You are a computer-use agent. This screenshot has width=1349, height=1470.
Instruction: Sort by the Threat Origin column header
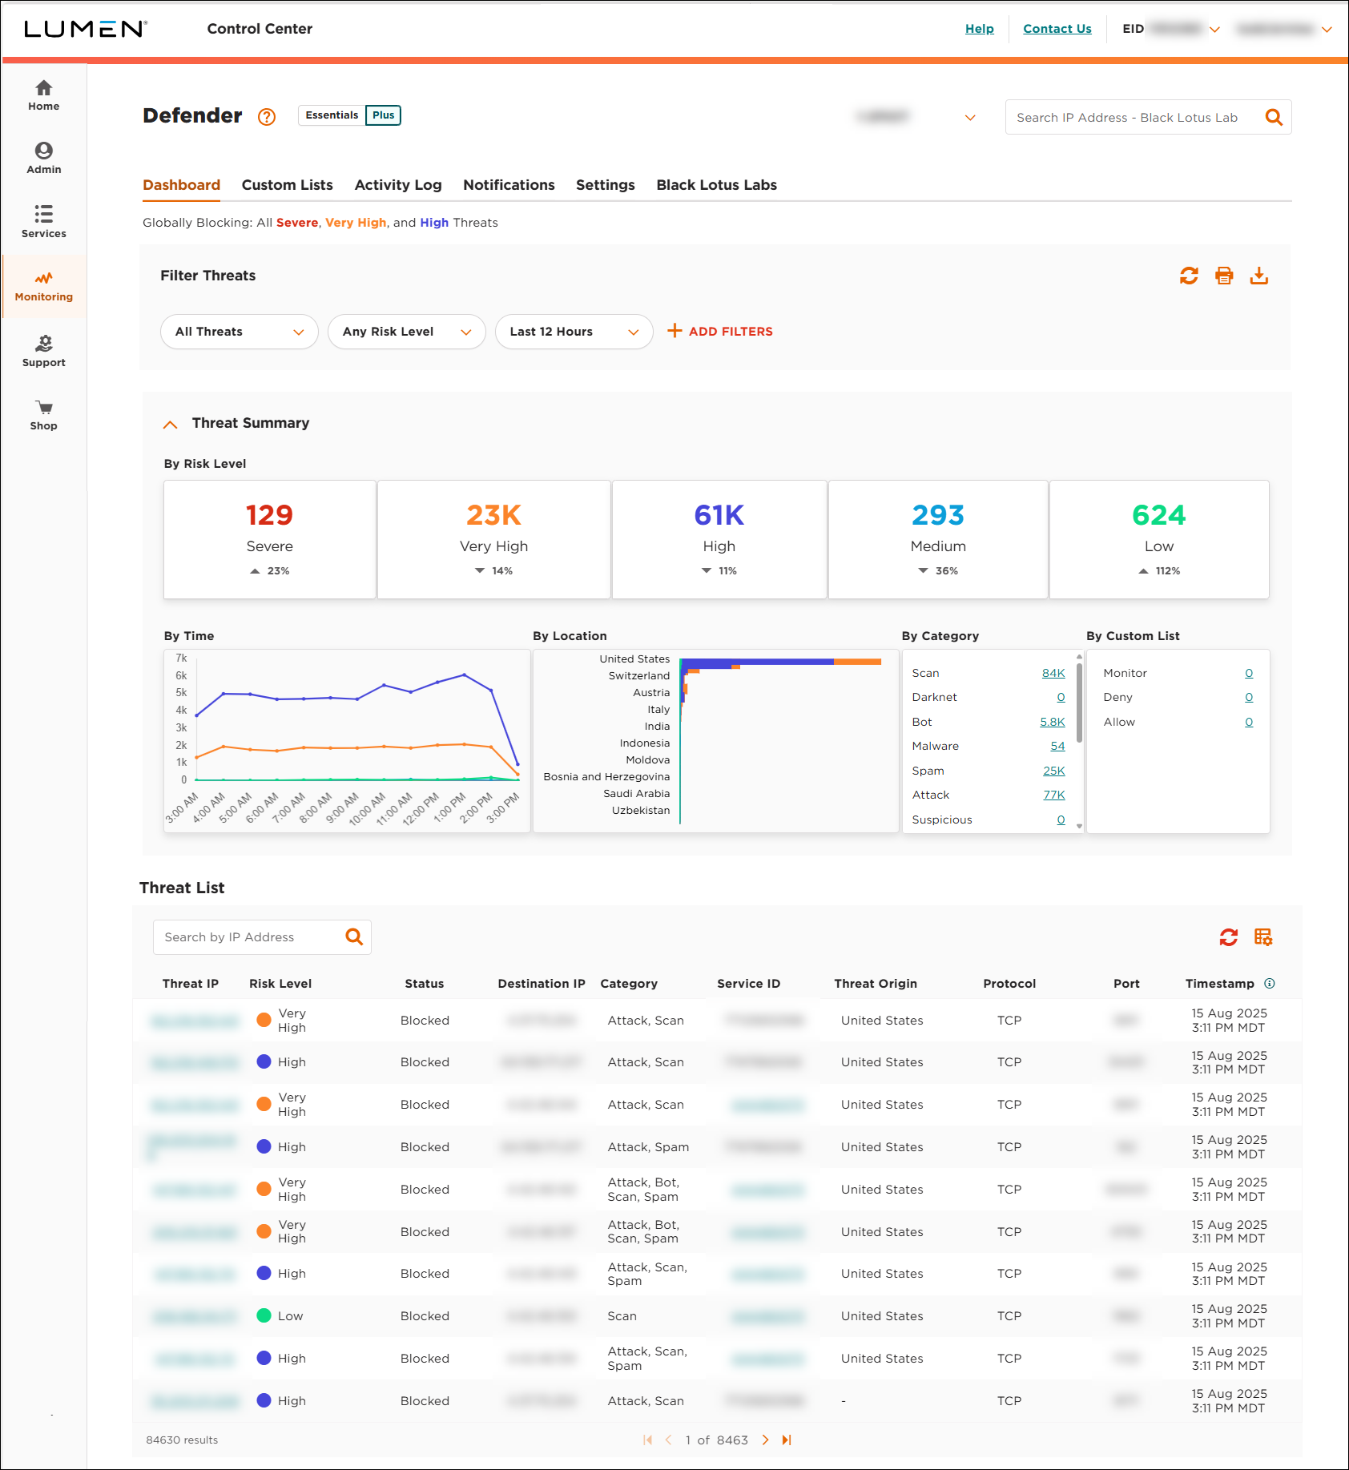tap(876, 983)
